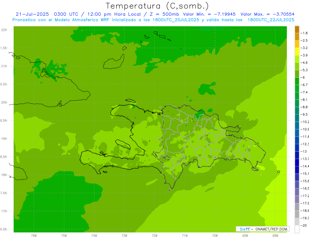
Task: Click the 73W longitude axis label
Action: (124, 236)
